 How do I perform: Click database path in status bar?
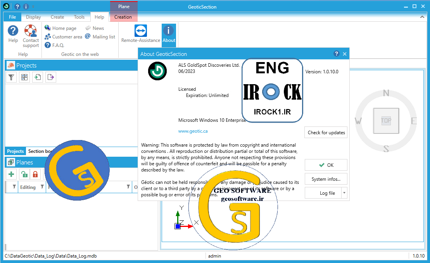(51, 256)
